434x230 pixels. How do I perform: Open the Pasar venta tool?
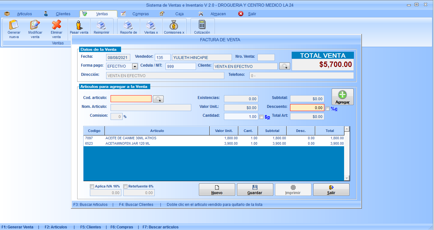point(79,25)
